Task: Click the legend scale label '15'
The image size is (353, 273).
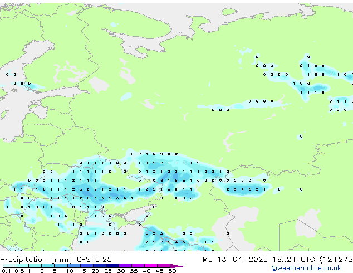Action: coord(82,271)
